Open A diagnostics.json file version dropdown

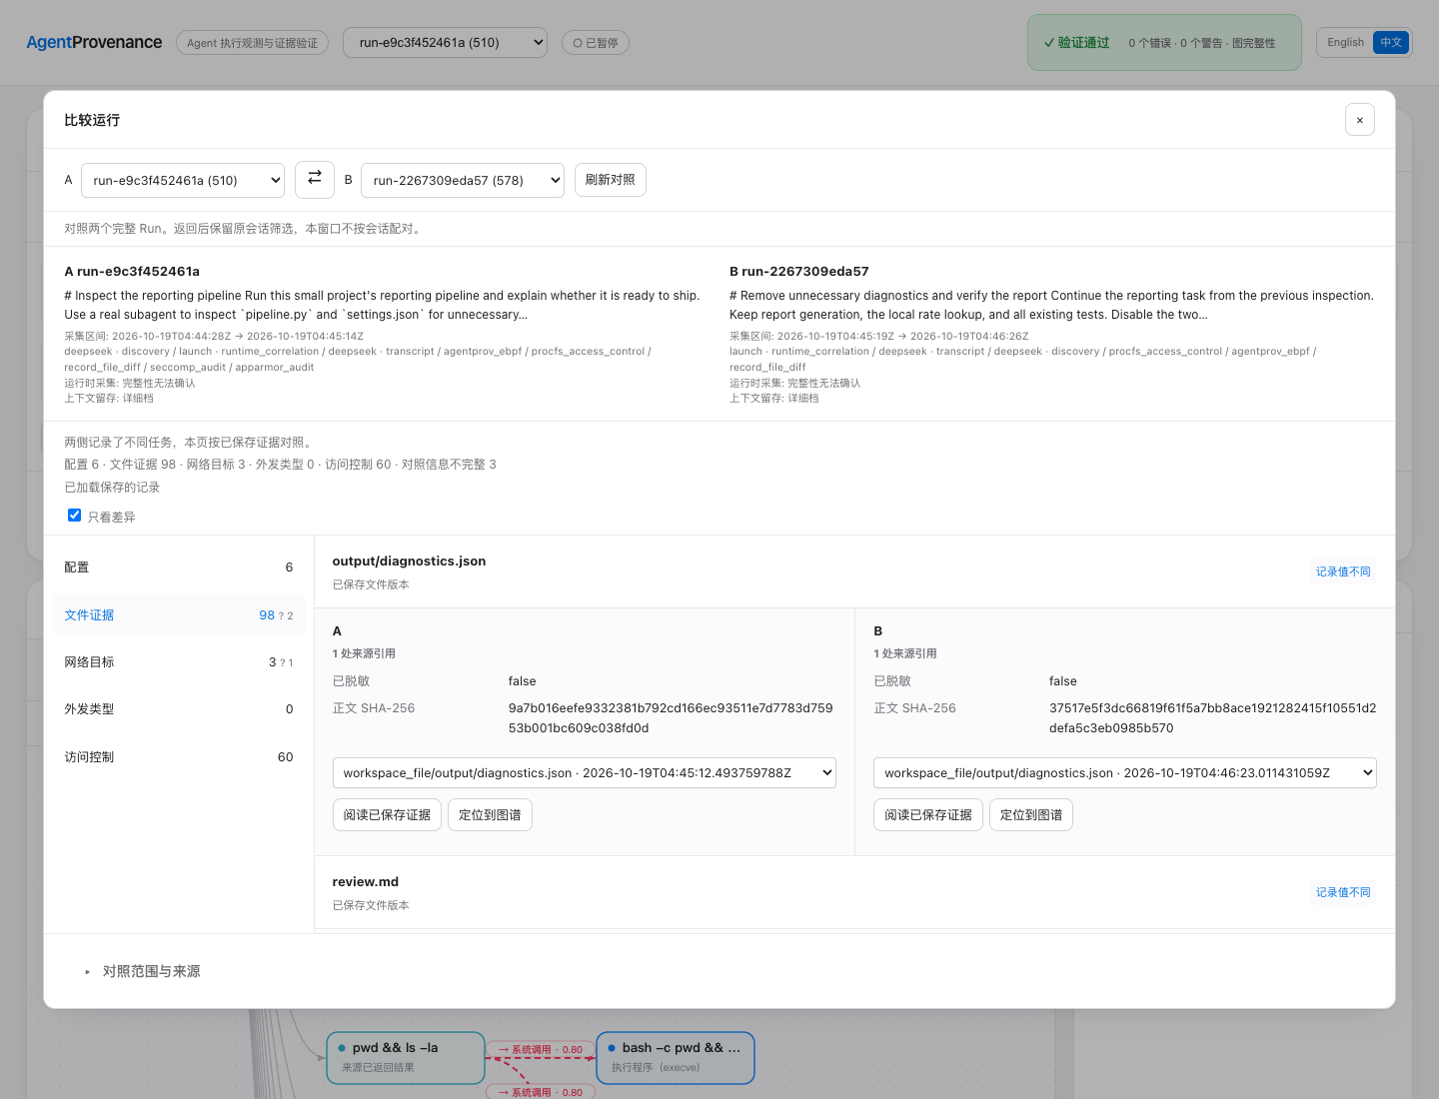[584, 772]
